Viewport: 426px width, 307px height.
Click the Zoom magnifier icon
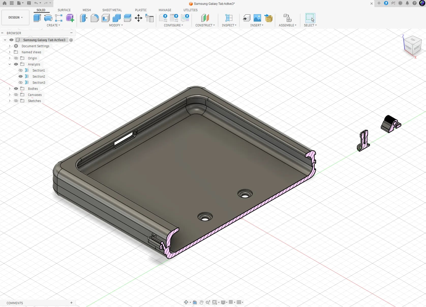[x=208, y=302]
